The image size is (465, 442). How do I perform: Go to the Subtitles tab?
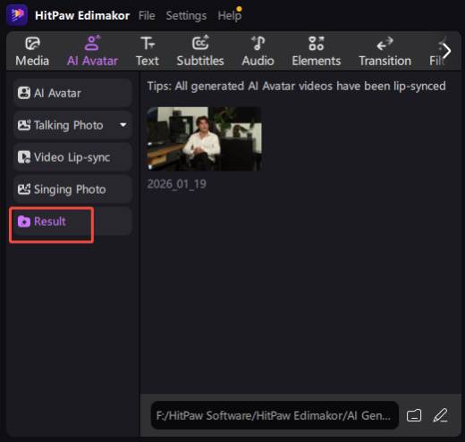tap(200, 52)
